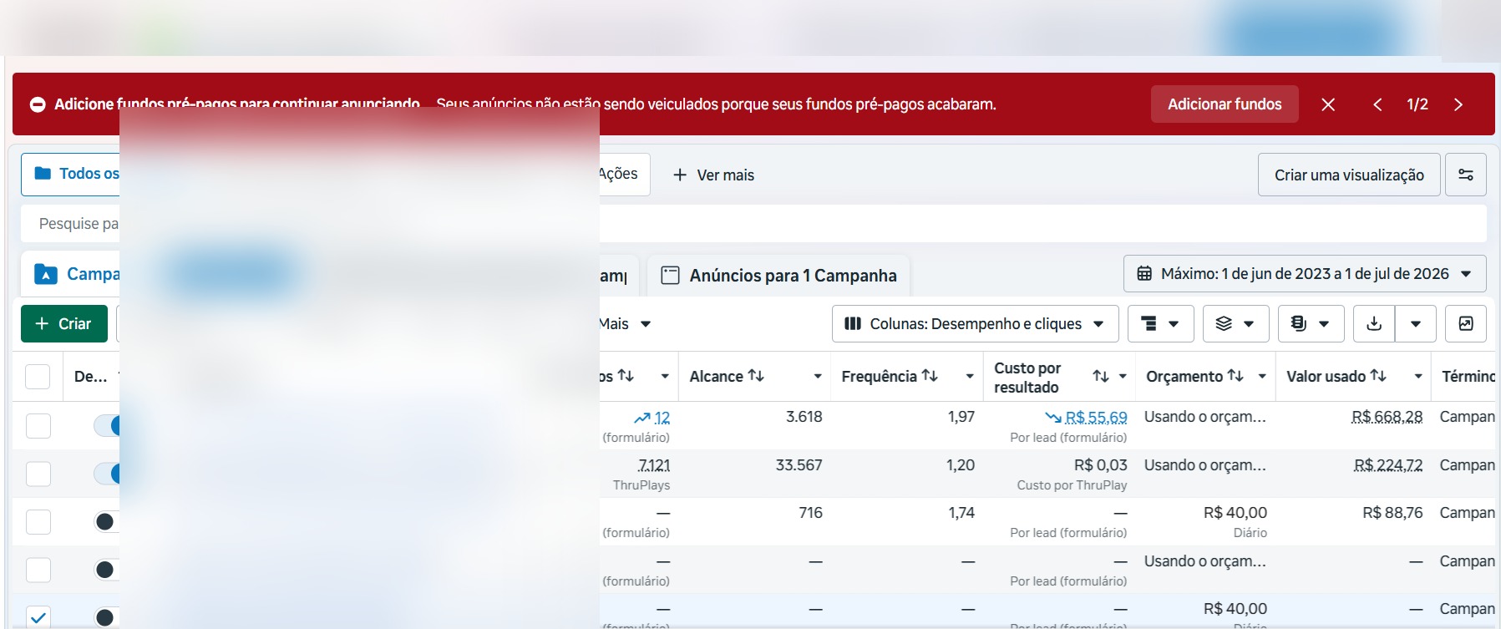Click the downward trend icon beside R$ 55,69
1501x629 pixels.
coord(1053,418)
